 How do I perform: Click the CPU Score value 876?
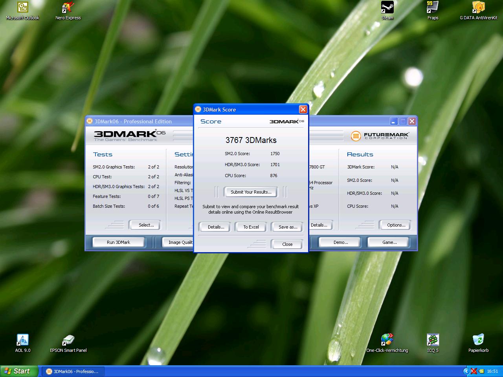pyautogui.click(x=274, y=176)
